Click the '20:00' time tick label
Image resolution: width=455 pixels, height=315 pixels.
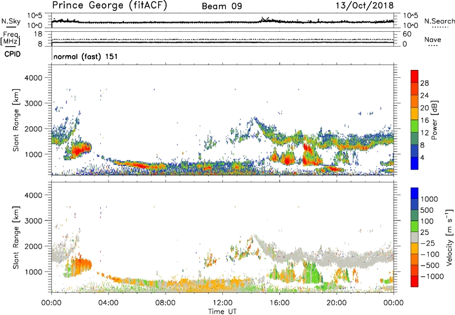336,303
